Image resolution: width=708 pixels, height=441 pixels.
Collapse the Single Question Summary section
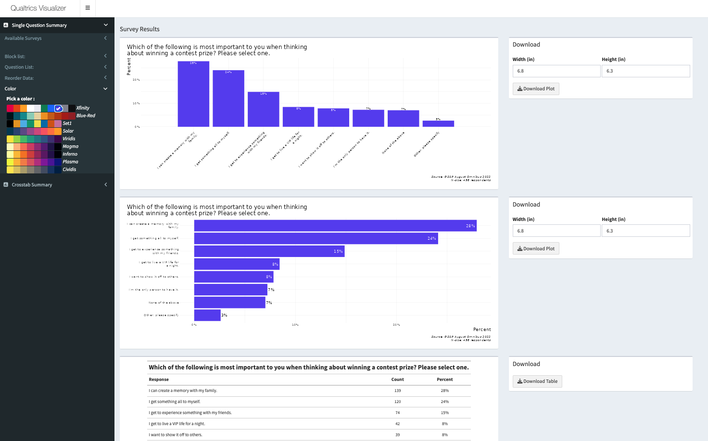[105, 25]
